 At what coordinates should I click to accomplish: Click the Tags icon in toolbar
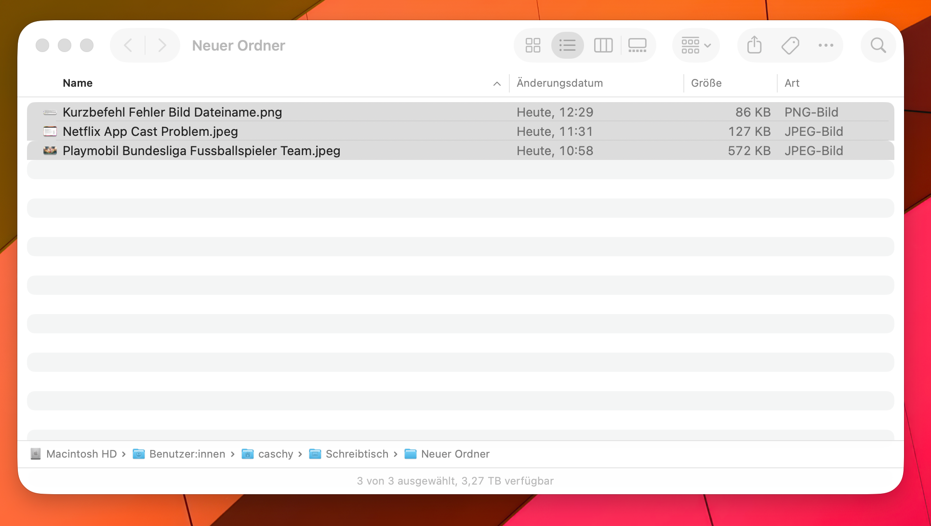tap(790, 45)
